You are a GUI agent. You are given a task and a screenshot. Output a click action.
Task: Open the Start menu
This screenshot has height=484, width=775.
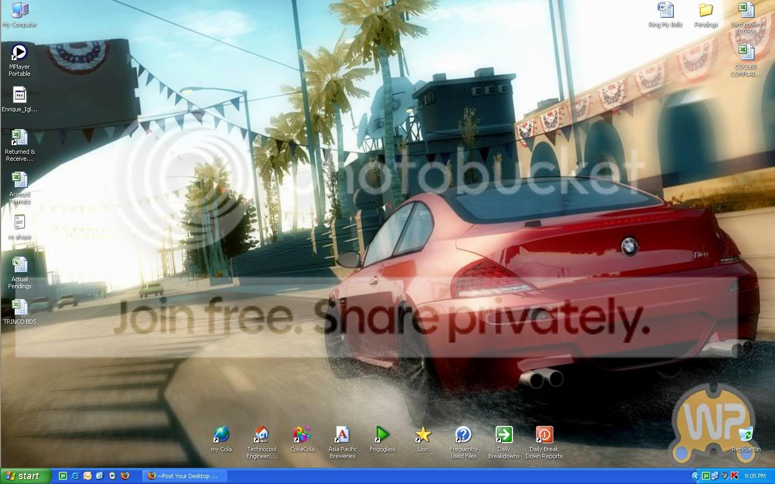click(x=26, y=476)
